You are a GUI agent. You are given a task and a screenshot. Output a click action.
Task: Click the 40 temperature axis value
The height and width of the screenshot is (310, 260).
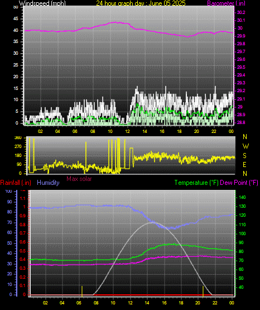point(241,287)
